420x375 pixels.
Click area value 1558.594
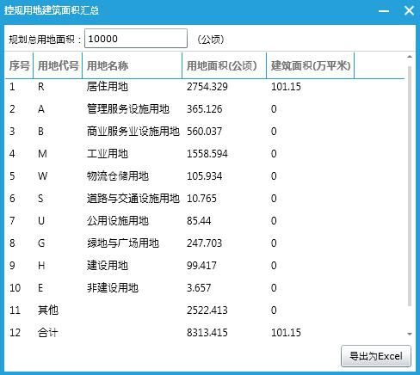(207, 154)
